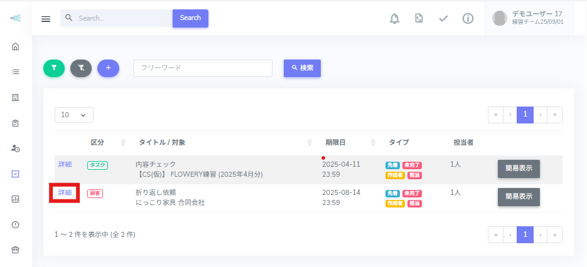The height and width of the screenshot is (267, 587).
Task: Open the building (company) sidebar icon
Action: (x=16, y=97)
